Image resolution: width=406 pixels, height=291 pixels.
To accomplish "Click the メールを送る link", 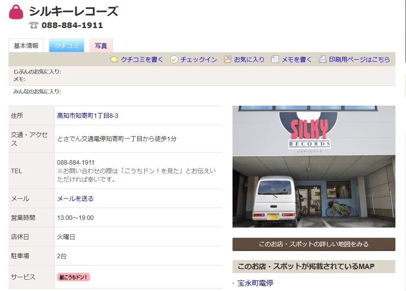I will [75, 199].
